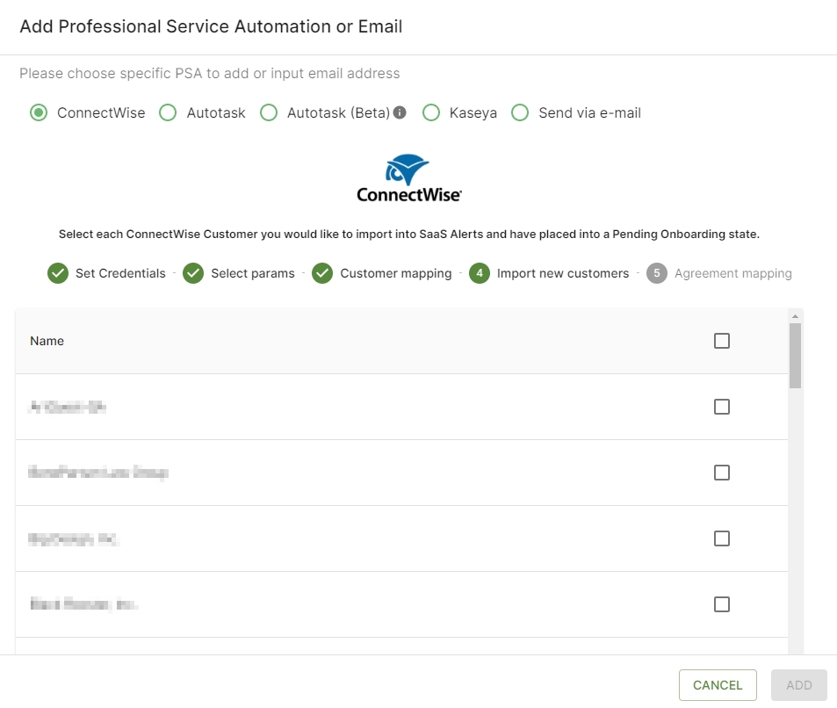Check the first customer row checkbox
This screenshot has height=708, width=837.
click(722, 407)
